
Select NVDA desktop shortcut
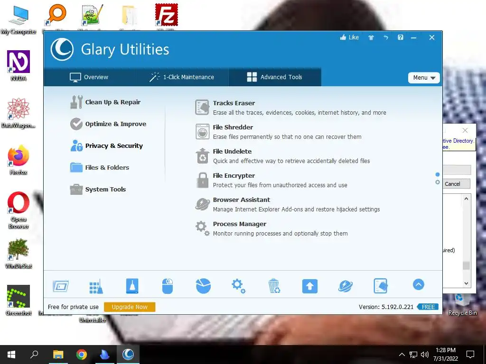19,65
